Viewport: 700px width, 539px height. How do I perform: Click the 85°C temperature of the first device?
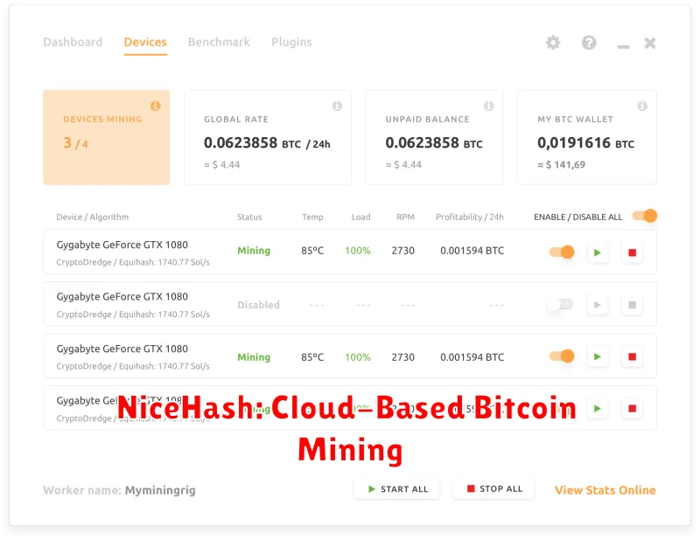pos(312,251)
